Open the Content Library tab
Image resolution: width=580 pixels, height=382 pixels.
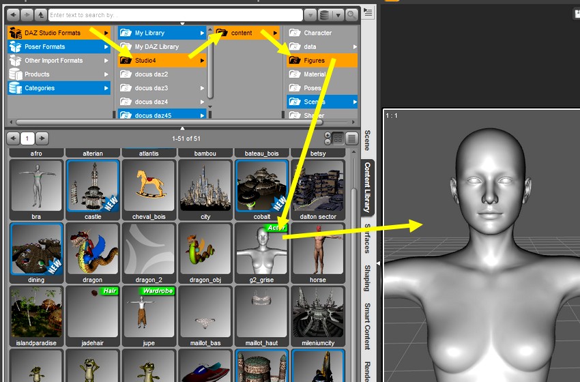[x=367, y=188]
